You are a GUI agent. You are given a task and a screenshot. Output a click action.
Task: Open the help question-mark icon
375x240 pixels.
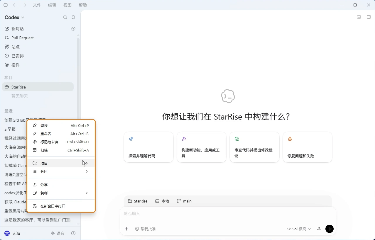tap(73, 234)
